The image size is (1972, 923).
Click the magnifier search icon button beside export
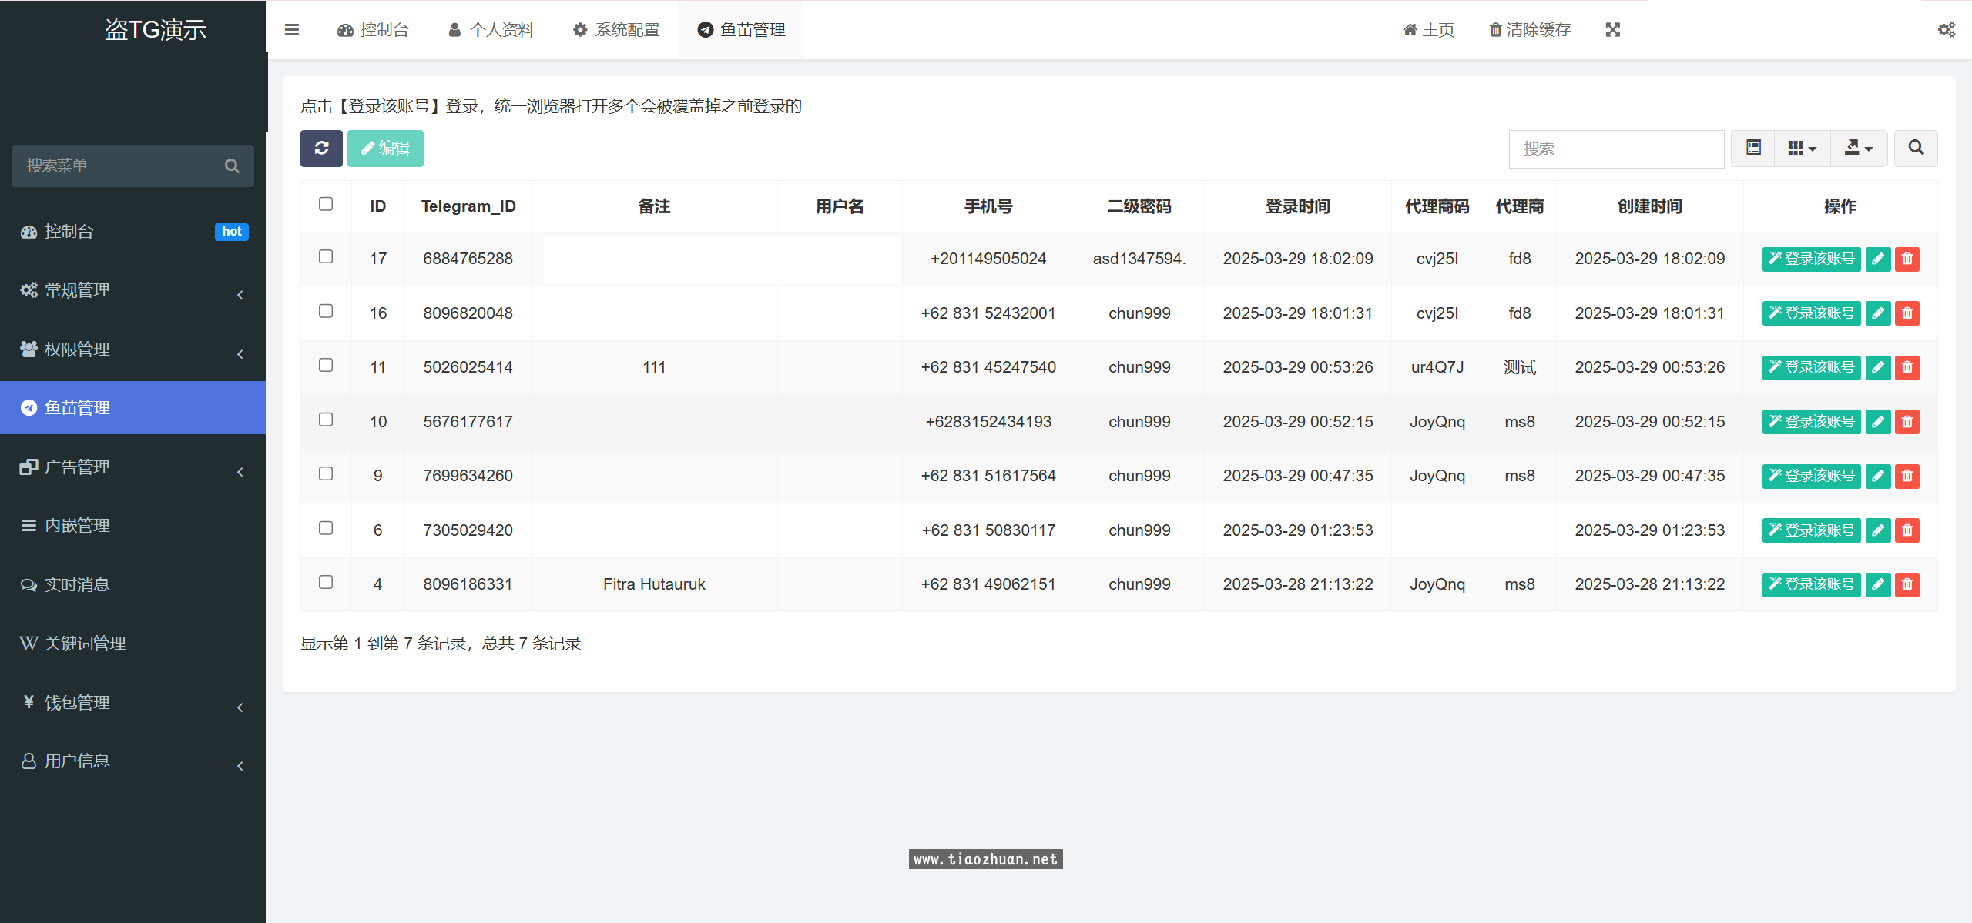pos(1916,148)
